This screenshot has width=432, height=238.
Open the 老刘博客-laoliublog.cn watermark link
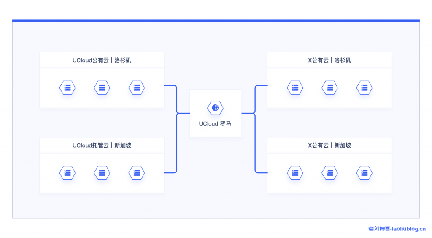coord(397,229)
